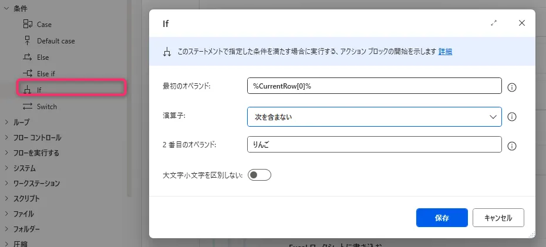The width and height of the screenshot is (546, 247).
Task: Select the Default case action icon
Action: [x=27, y=40]
